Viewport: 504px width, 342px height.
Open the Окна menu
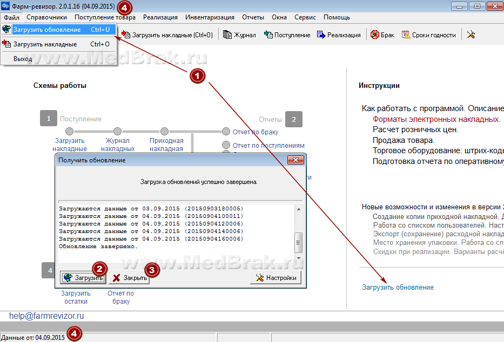coord(279,17)
